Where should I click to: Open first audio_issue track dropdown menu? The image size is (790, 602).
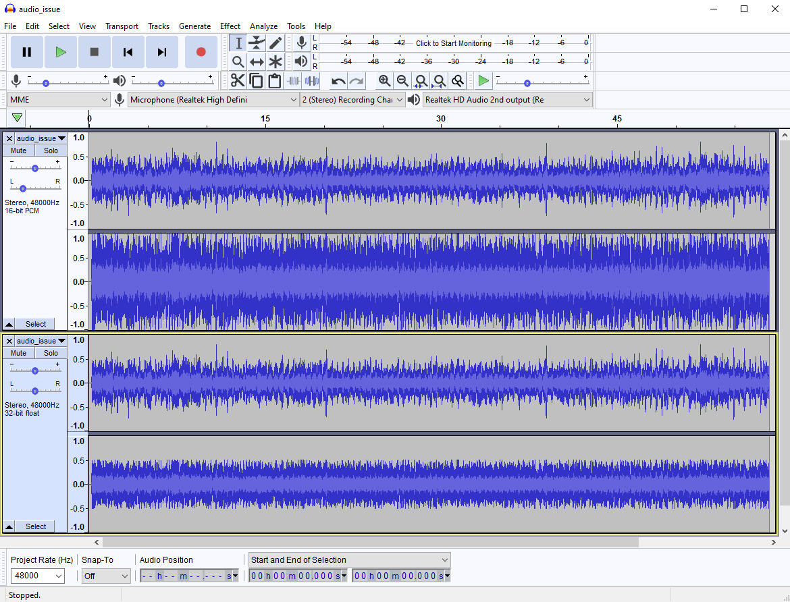(x=41, y=138)
